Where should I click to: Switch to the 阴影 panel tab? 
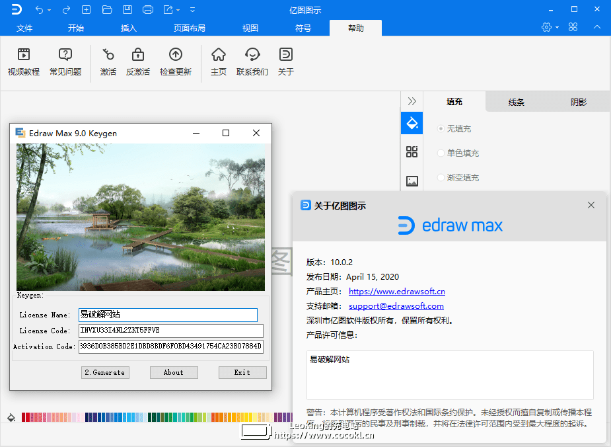pos(579,102)
